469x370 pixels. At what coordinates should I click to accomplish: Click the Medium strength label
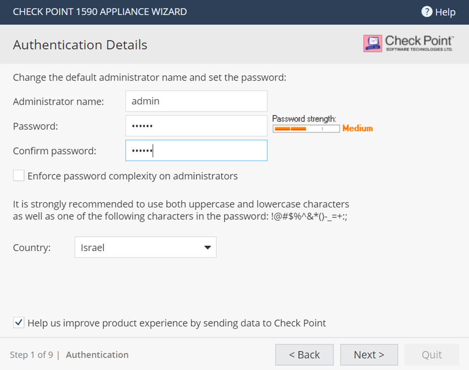coord(357,128)
